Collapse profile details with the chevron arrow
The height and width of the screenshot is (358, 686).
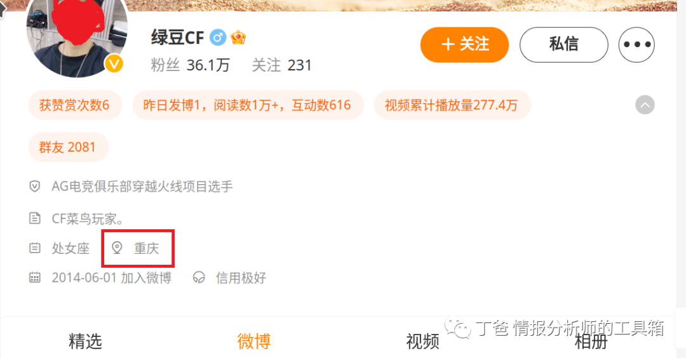[x=645, y=105]
